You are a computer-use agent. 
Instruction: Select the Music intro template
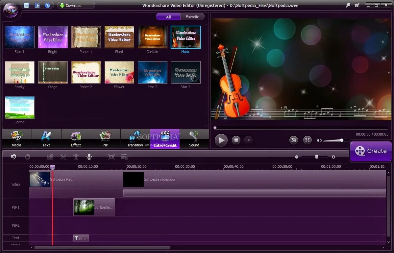[186, 37]
